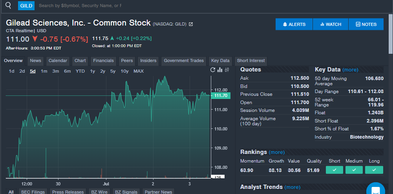Image resolution: width=393 pixels, height=194 pixels.
Task: Set chart range to 1y
Action: [93, 71]
